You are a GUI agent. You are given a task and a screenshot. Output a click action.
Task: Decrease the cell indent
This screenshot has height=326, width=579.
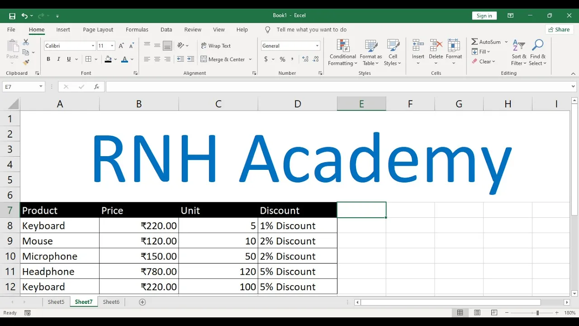point(180,59)
